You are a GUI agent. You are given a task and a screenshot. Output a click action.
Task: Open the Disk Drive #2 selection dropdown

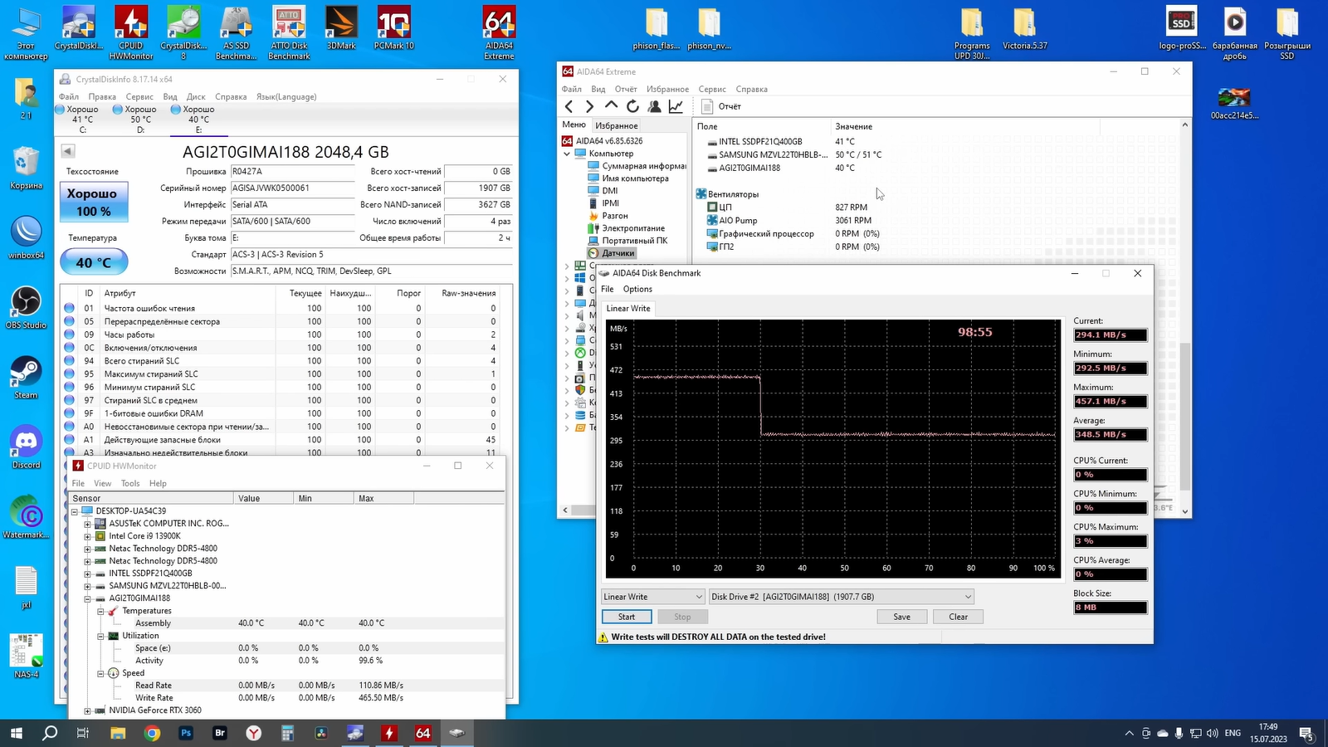coord(841,597)
